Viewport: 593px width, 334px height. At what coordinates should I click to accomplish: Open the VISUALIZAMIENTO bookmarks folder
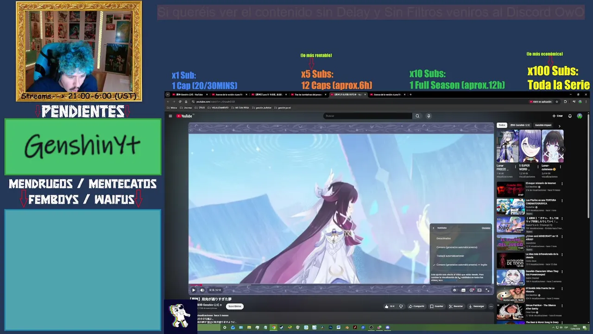tap(218, 108)
